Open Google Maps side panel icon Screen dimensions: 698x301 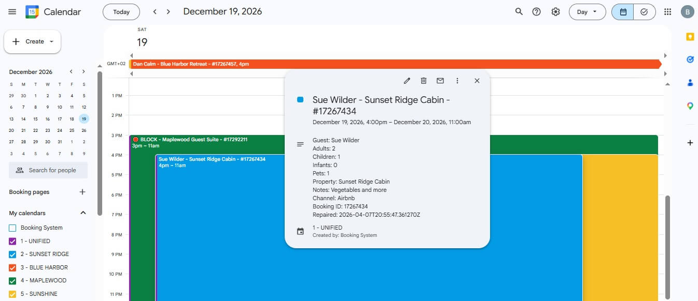click(690, 106)
